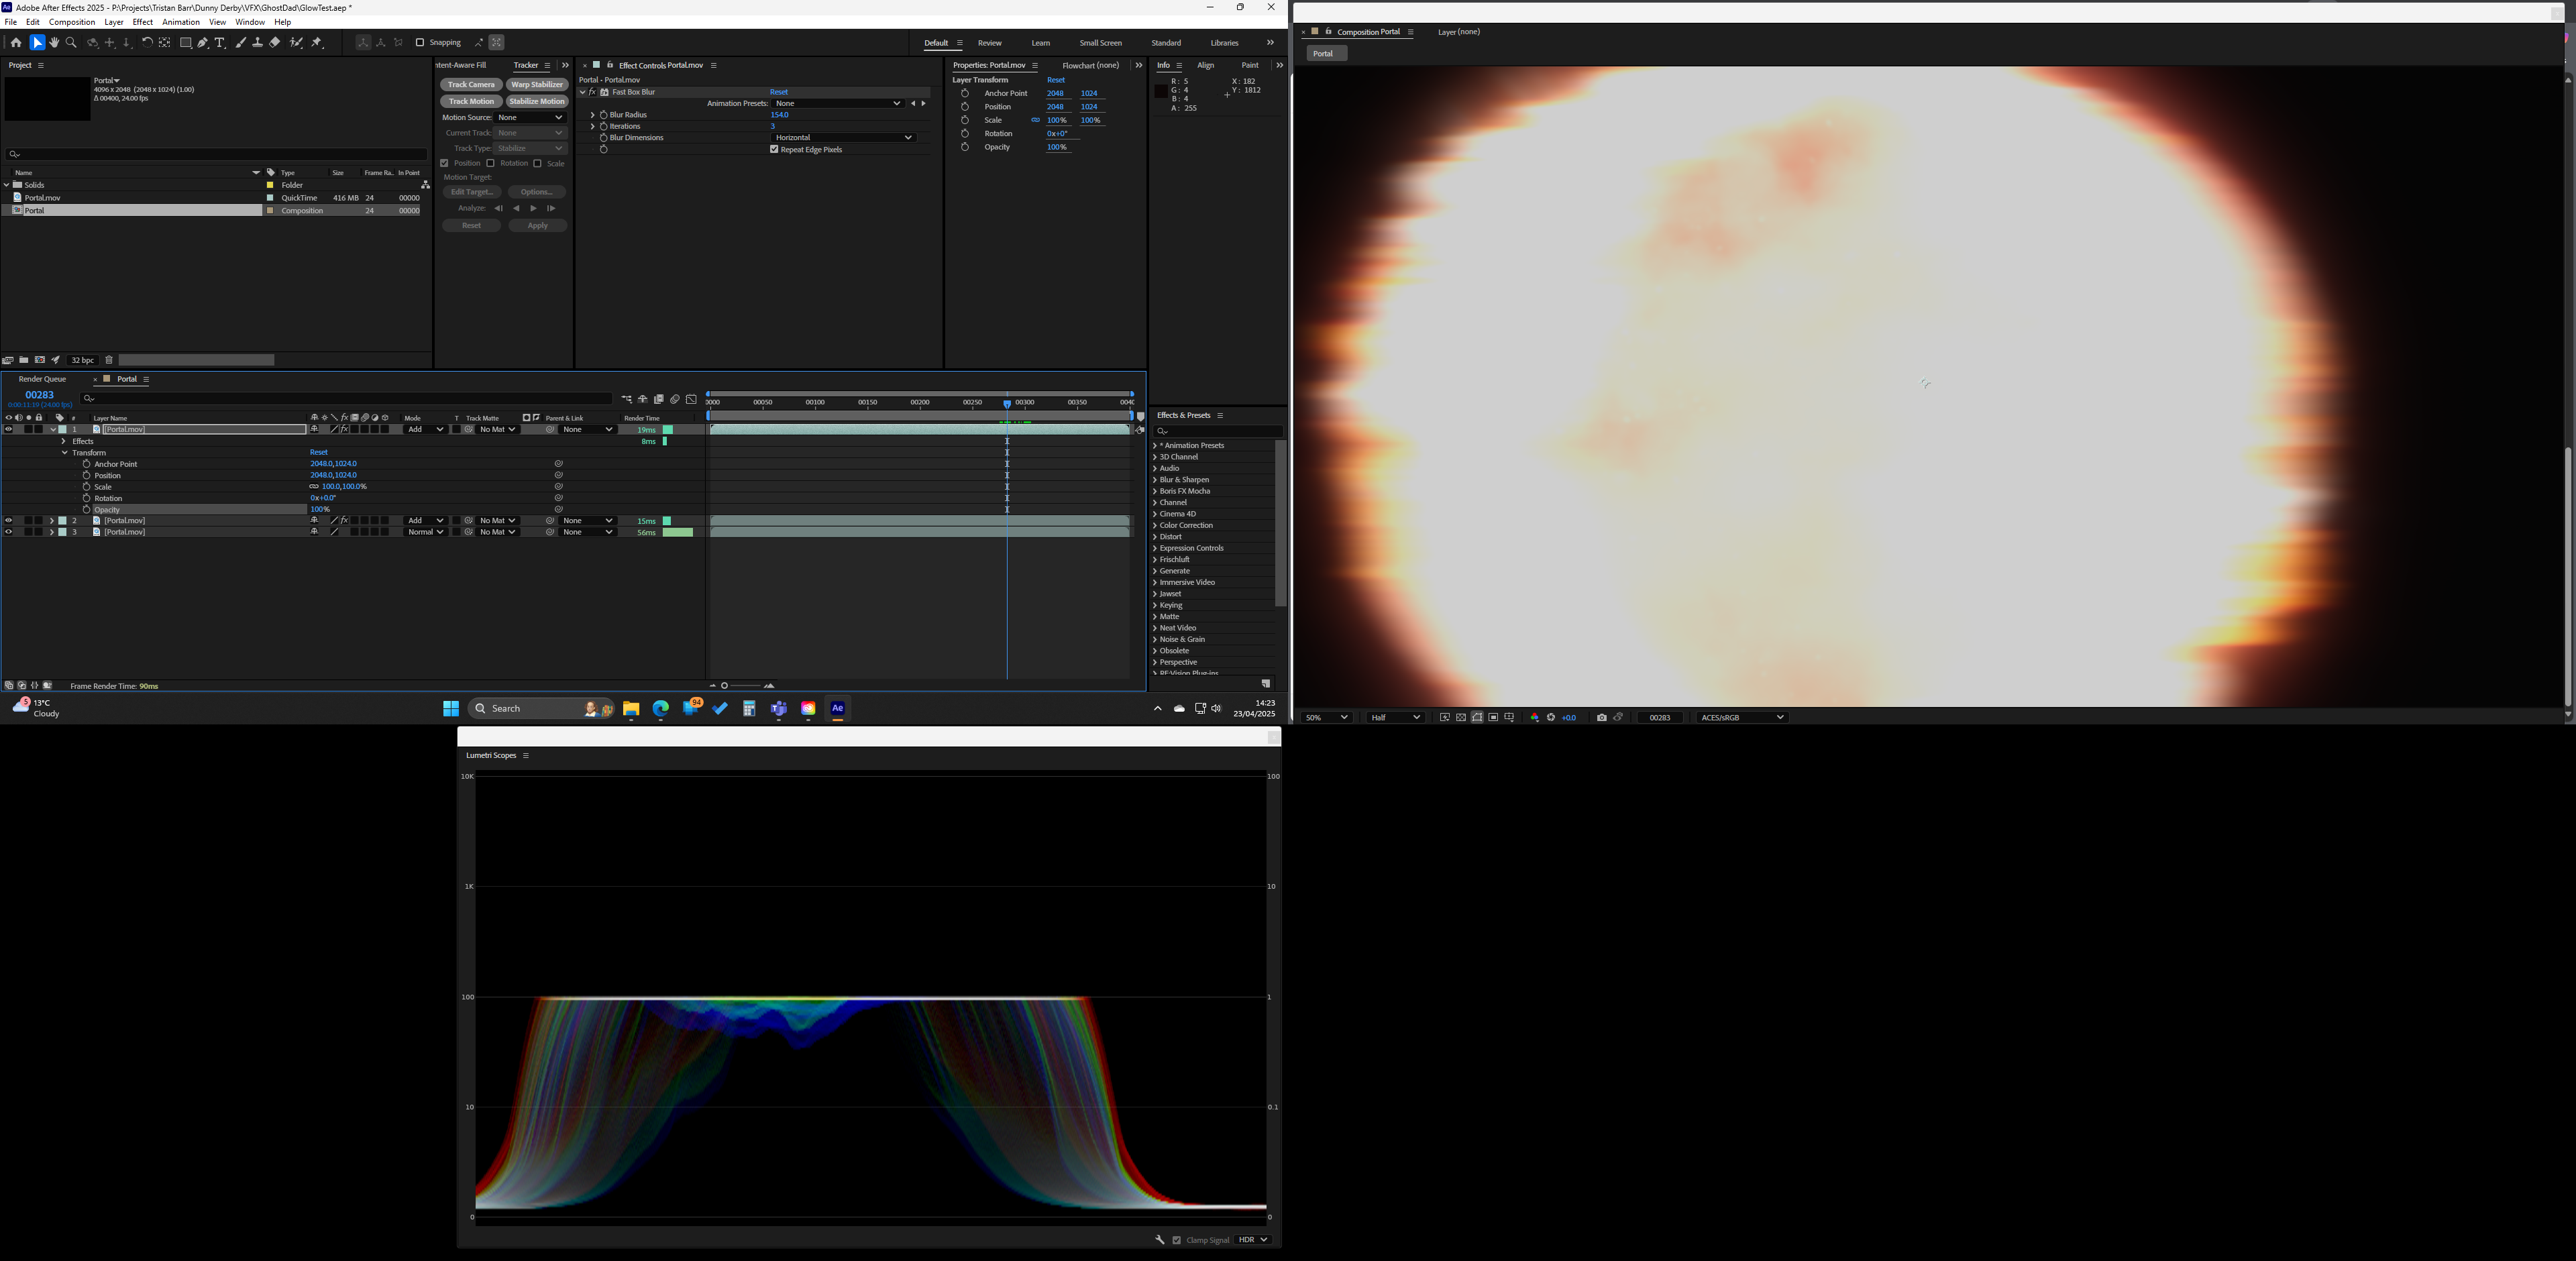Image resolution: width=2576 pixels, height=1261 pixels.
Task: Toggle Repeat Edge Pixels for Fast Box Blur
Action: (774, 149)
